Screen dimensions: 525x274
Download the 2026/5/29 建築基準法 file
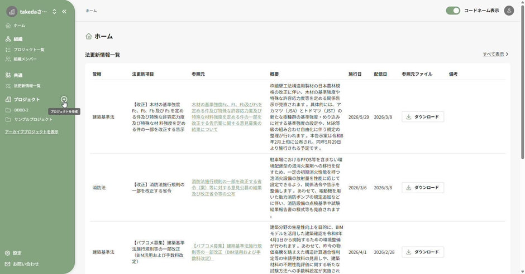(423, 117)
